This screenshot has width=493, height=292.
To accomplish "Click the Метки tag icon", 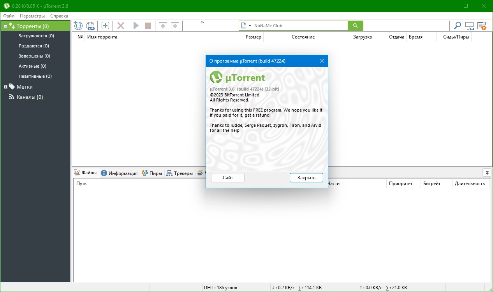I will coord(12,86).
